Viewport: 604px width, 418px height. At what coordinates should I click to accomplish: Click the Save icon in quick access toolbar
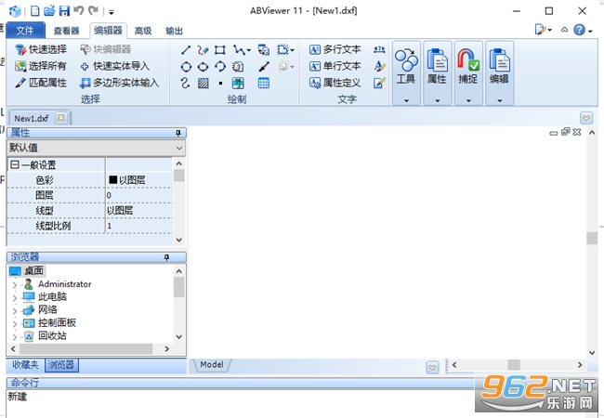pyautogui.click(x=64, y=11)
